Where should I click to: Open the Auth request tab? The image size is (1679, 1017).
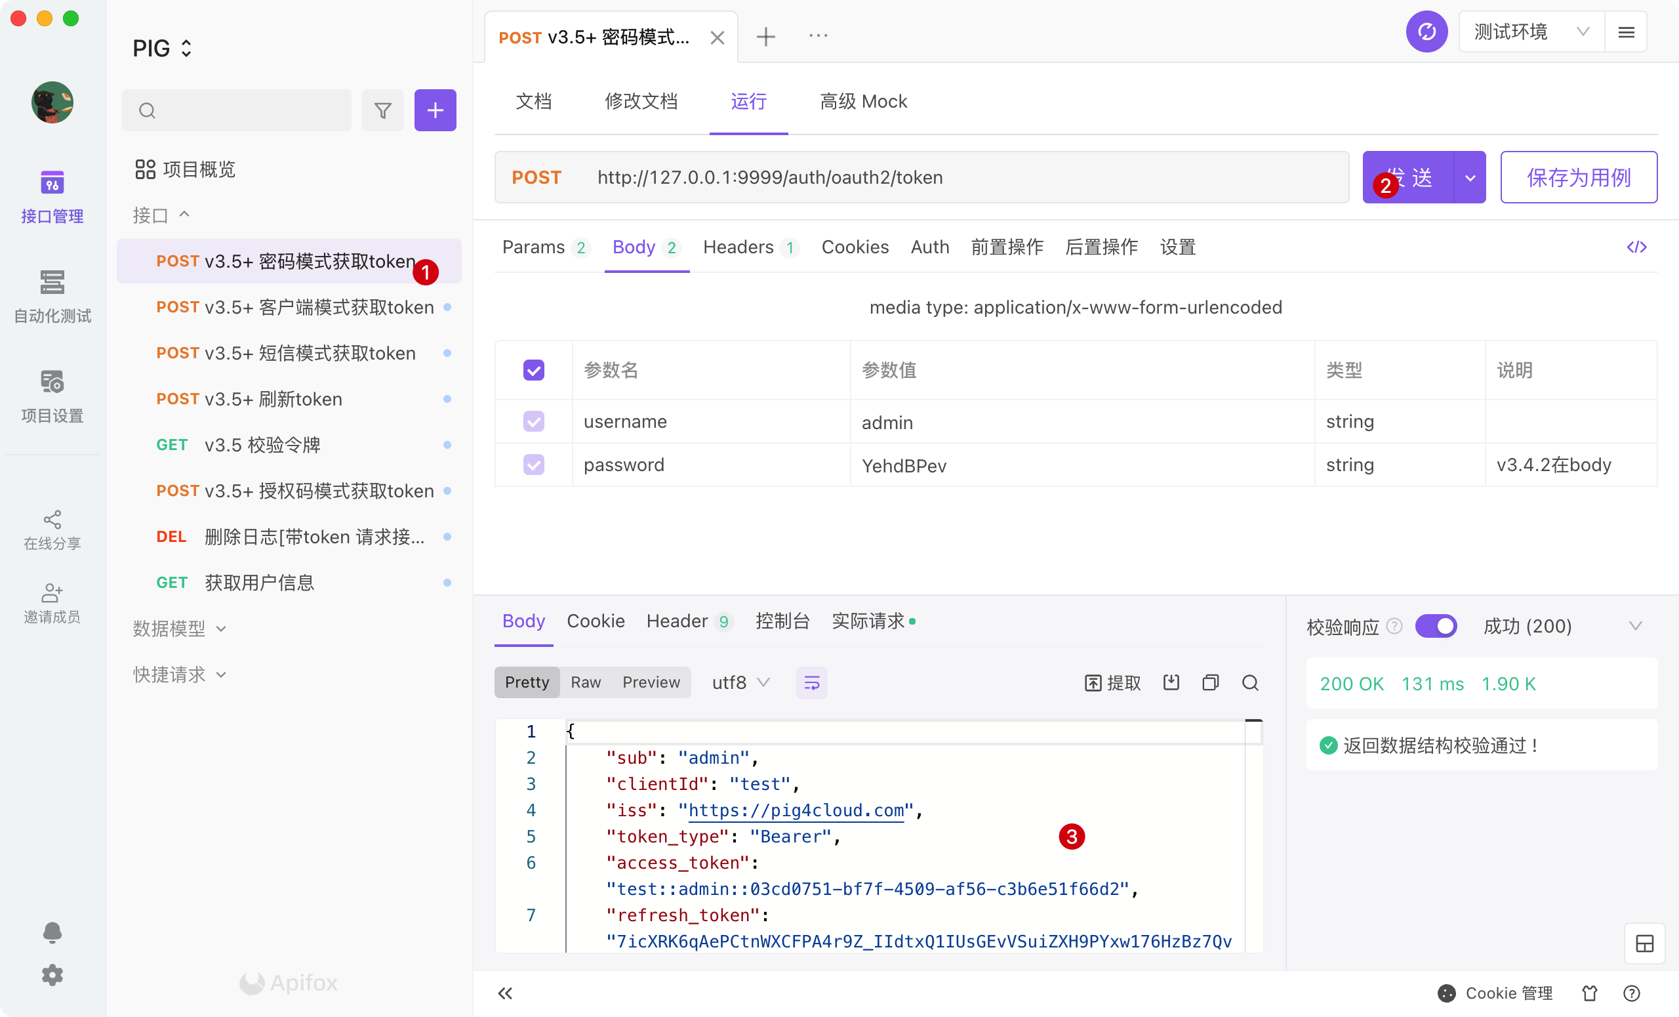(929, 247)
